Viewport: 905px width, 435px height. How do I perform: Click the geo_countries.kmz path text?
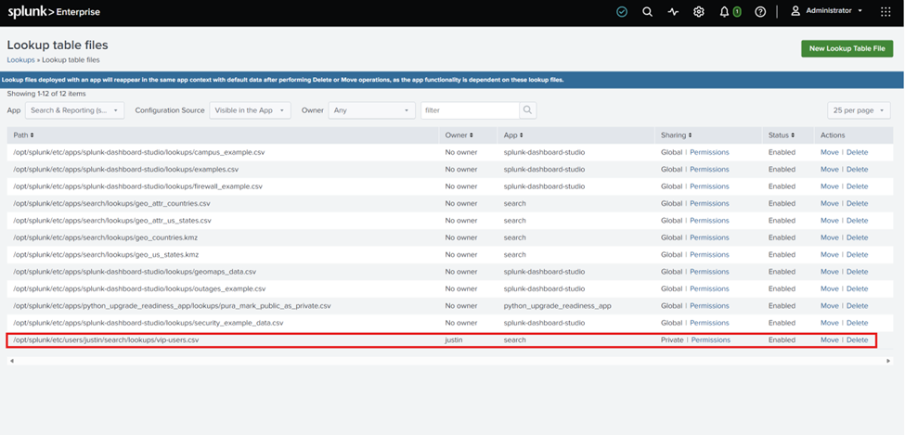[x=106, y=237]
